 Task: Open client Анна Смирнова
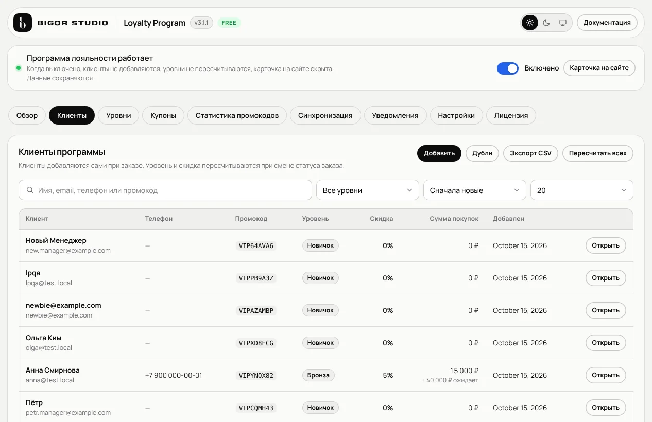coord(606,375)
